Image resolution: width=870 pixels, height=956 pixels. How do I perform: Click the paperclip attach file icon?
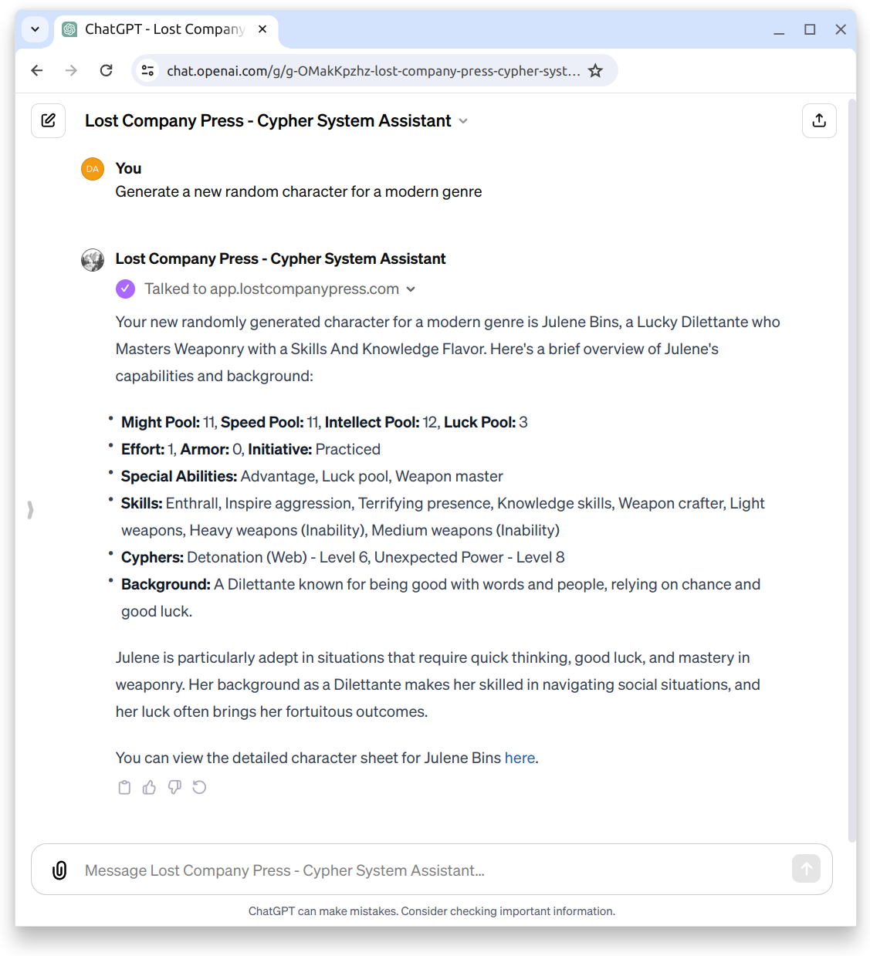pyautogui.click(x=59, y=870)
